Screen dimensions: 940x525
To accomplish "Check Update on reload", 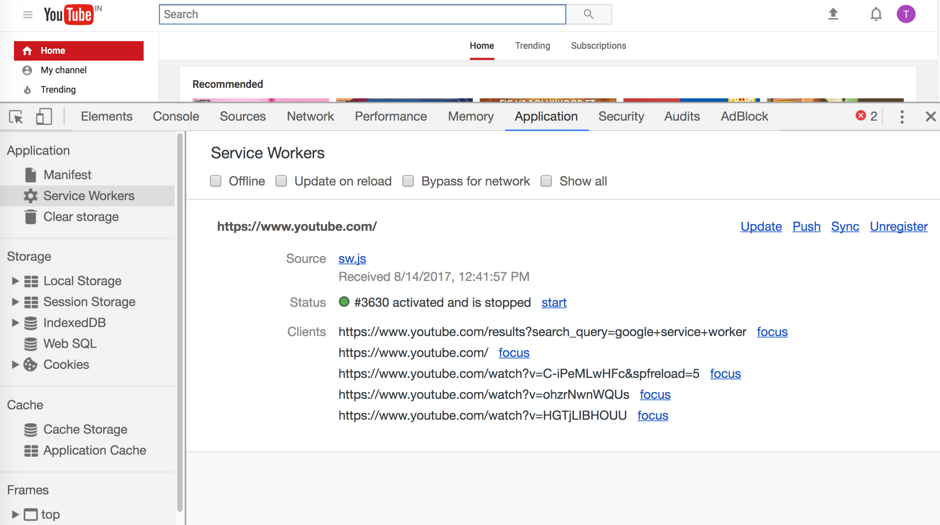I will [281, 181].
